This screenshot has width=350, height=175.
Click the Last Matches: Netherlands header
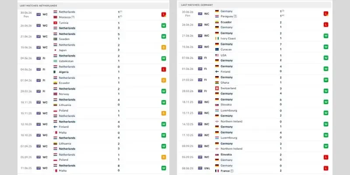click(38, 6)
